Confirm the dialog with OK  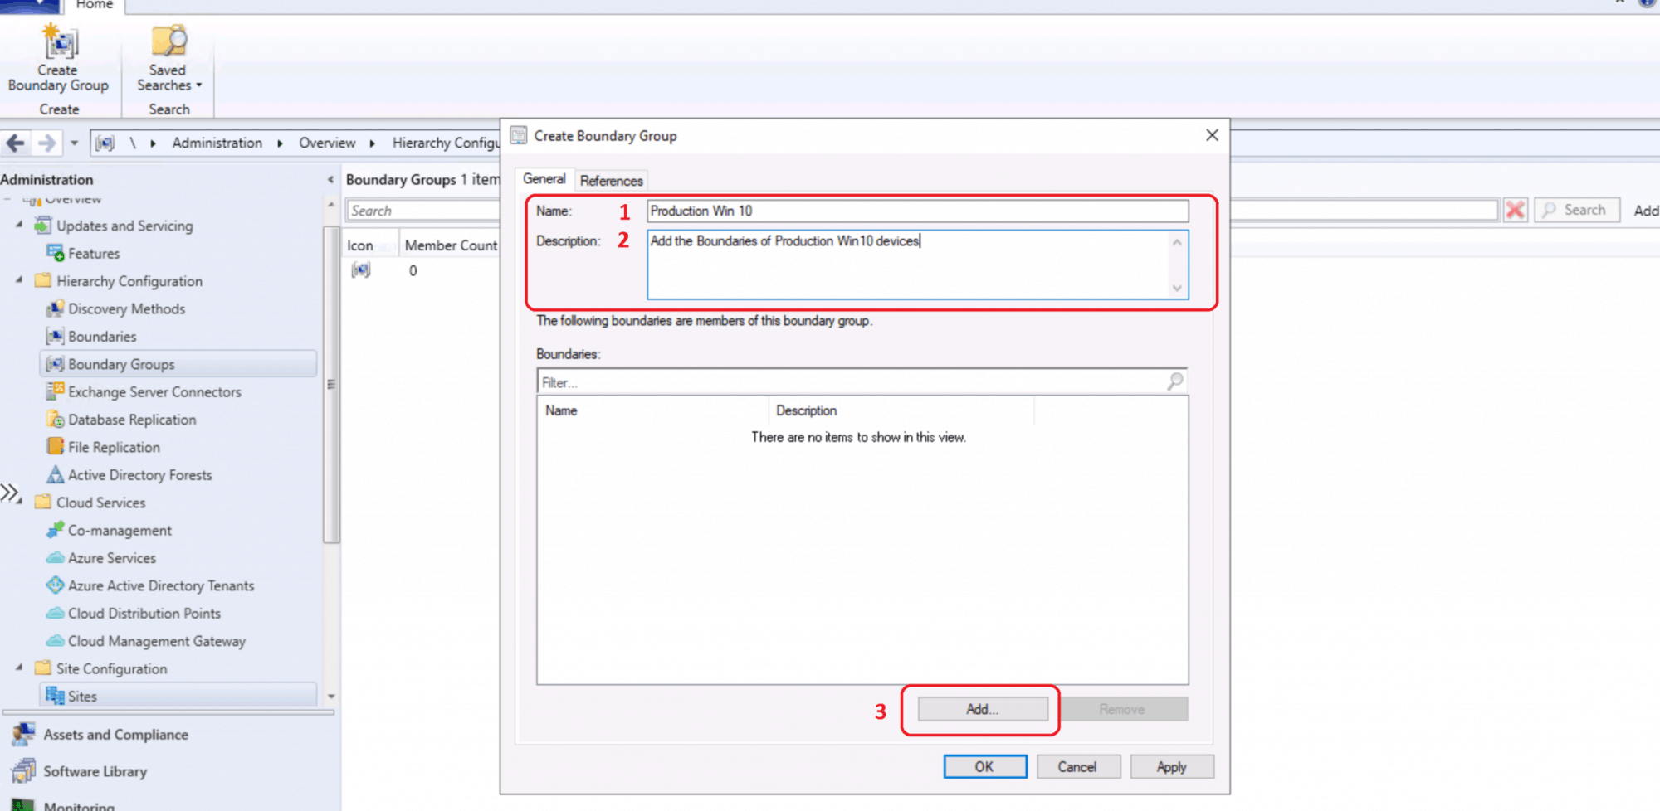click(984, 766)
